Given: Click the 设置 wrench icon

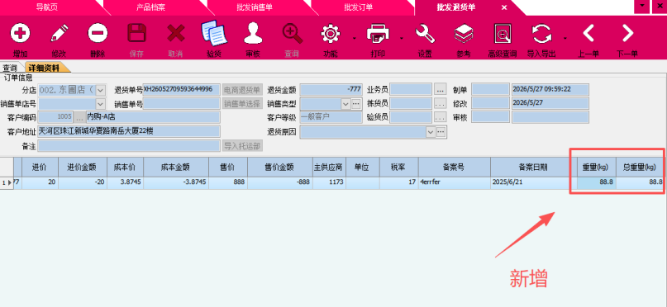Looking at the screenshot, I should click(425, 33).
